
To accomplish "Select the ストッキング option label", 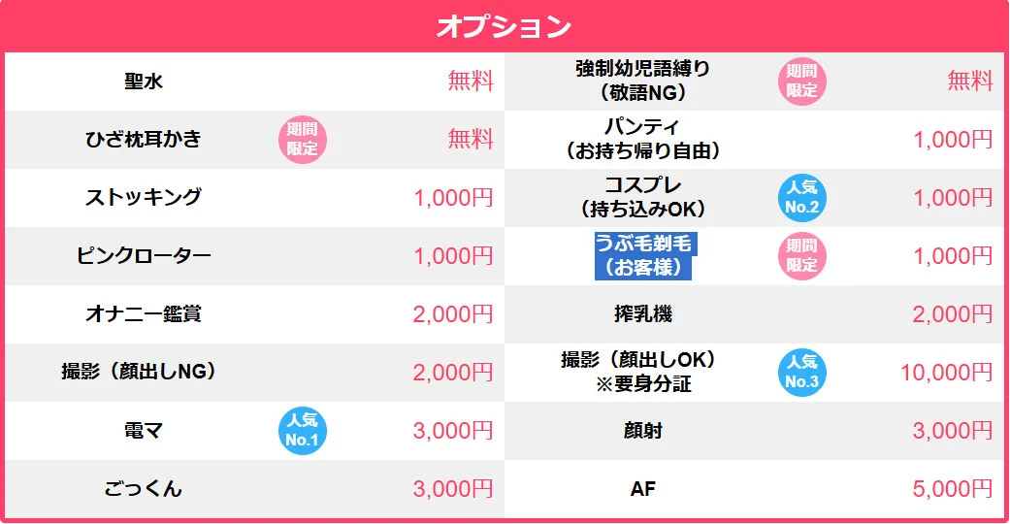I will pos(144,197).
